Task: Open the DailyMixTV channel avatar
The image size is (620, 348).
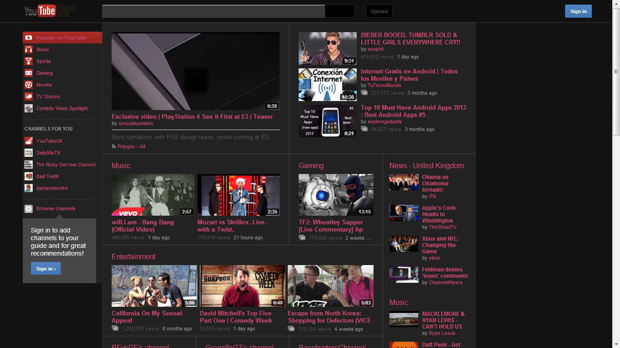Action: 29,153
